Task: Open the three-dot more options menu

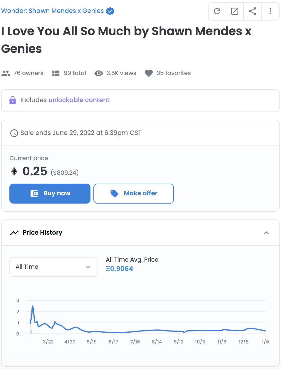Action: point(270,11)
